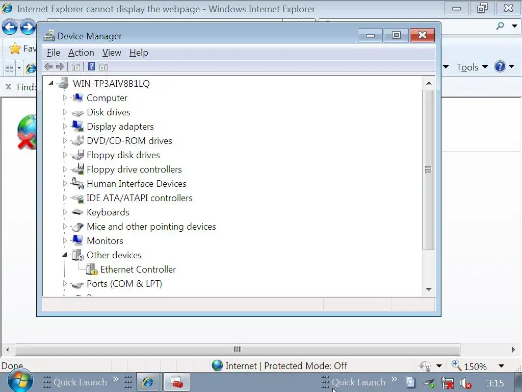Screen dimensions: 522x392
Task: Select the Other devices warning icon
Action: 78,255
